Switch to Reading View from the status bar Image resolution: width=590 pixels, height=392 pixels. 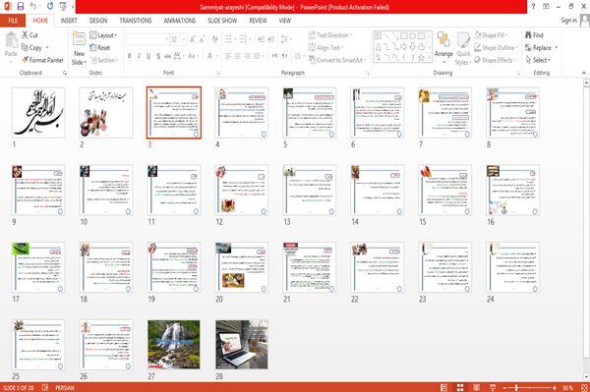point(476,387)
